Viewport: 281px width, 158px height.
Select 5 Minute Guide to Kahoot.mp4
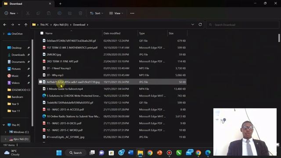tap(112, 89)
